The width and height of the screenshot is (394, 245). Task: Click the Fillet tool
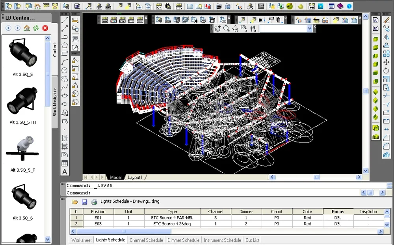[x=386, y=146]
